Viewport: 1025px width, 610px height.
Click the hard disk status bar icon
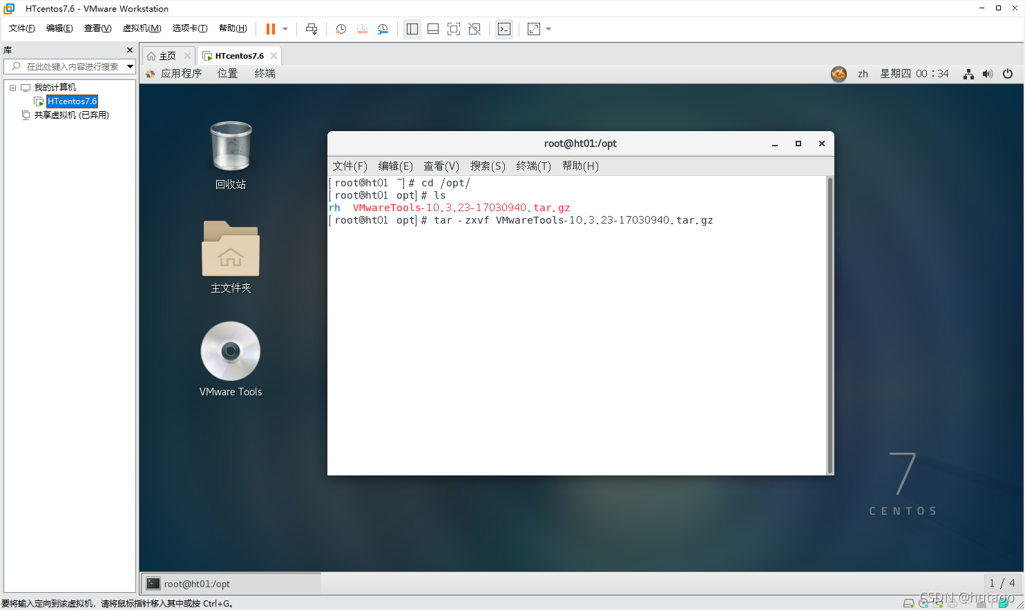click(x=909, y=603)
